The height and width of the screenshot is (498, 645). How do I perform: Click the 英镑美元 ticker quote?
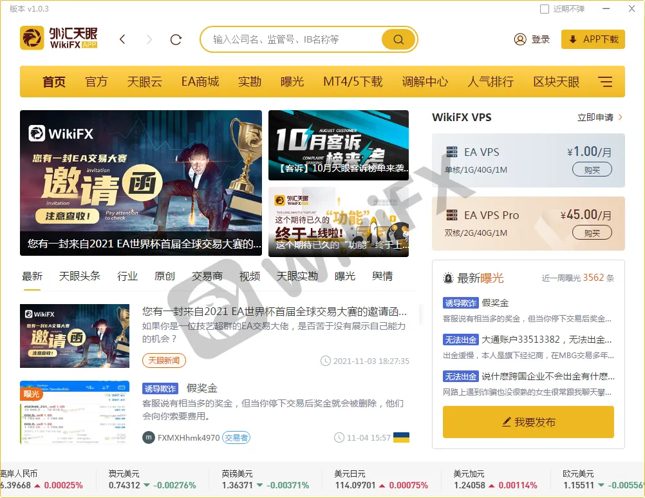265,479
